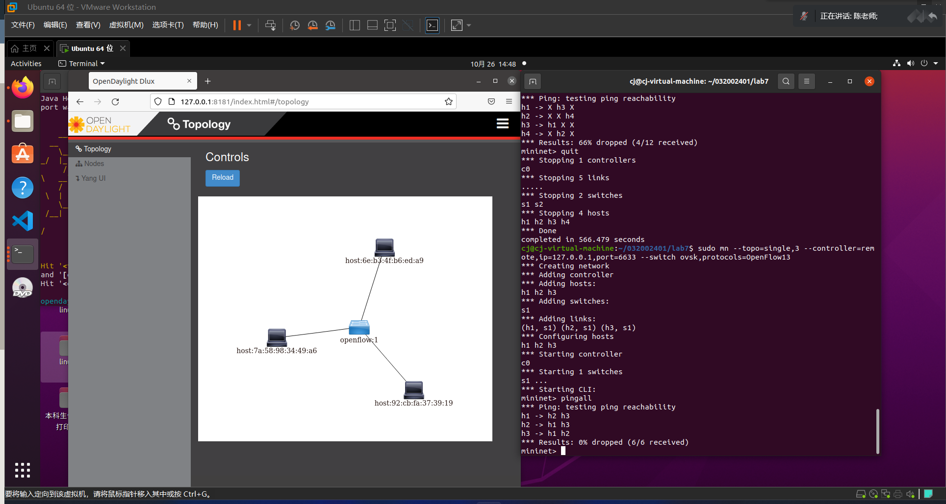Select Nodes in the sidebar
The image size is (946, 504).
94,164
